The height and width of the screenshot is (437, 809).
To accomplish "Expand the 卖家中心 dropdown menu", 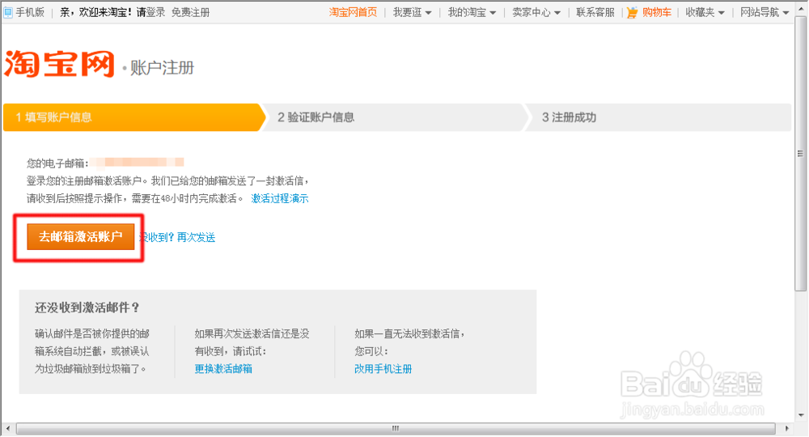I will click(536, 12).
